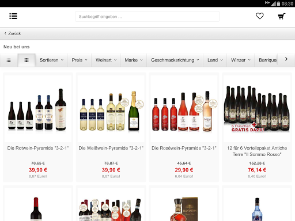Open the shopping cart icon
The height and width of the screenshot is (221, 295).
282,16
